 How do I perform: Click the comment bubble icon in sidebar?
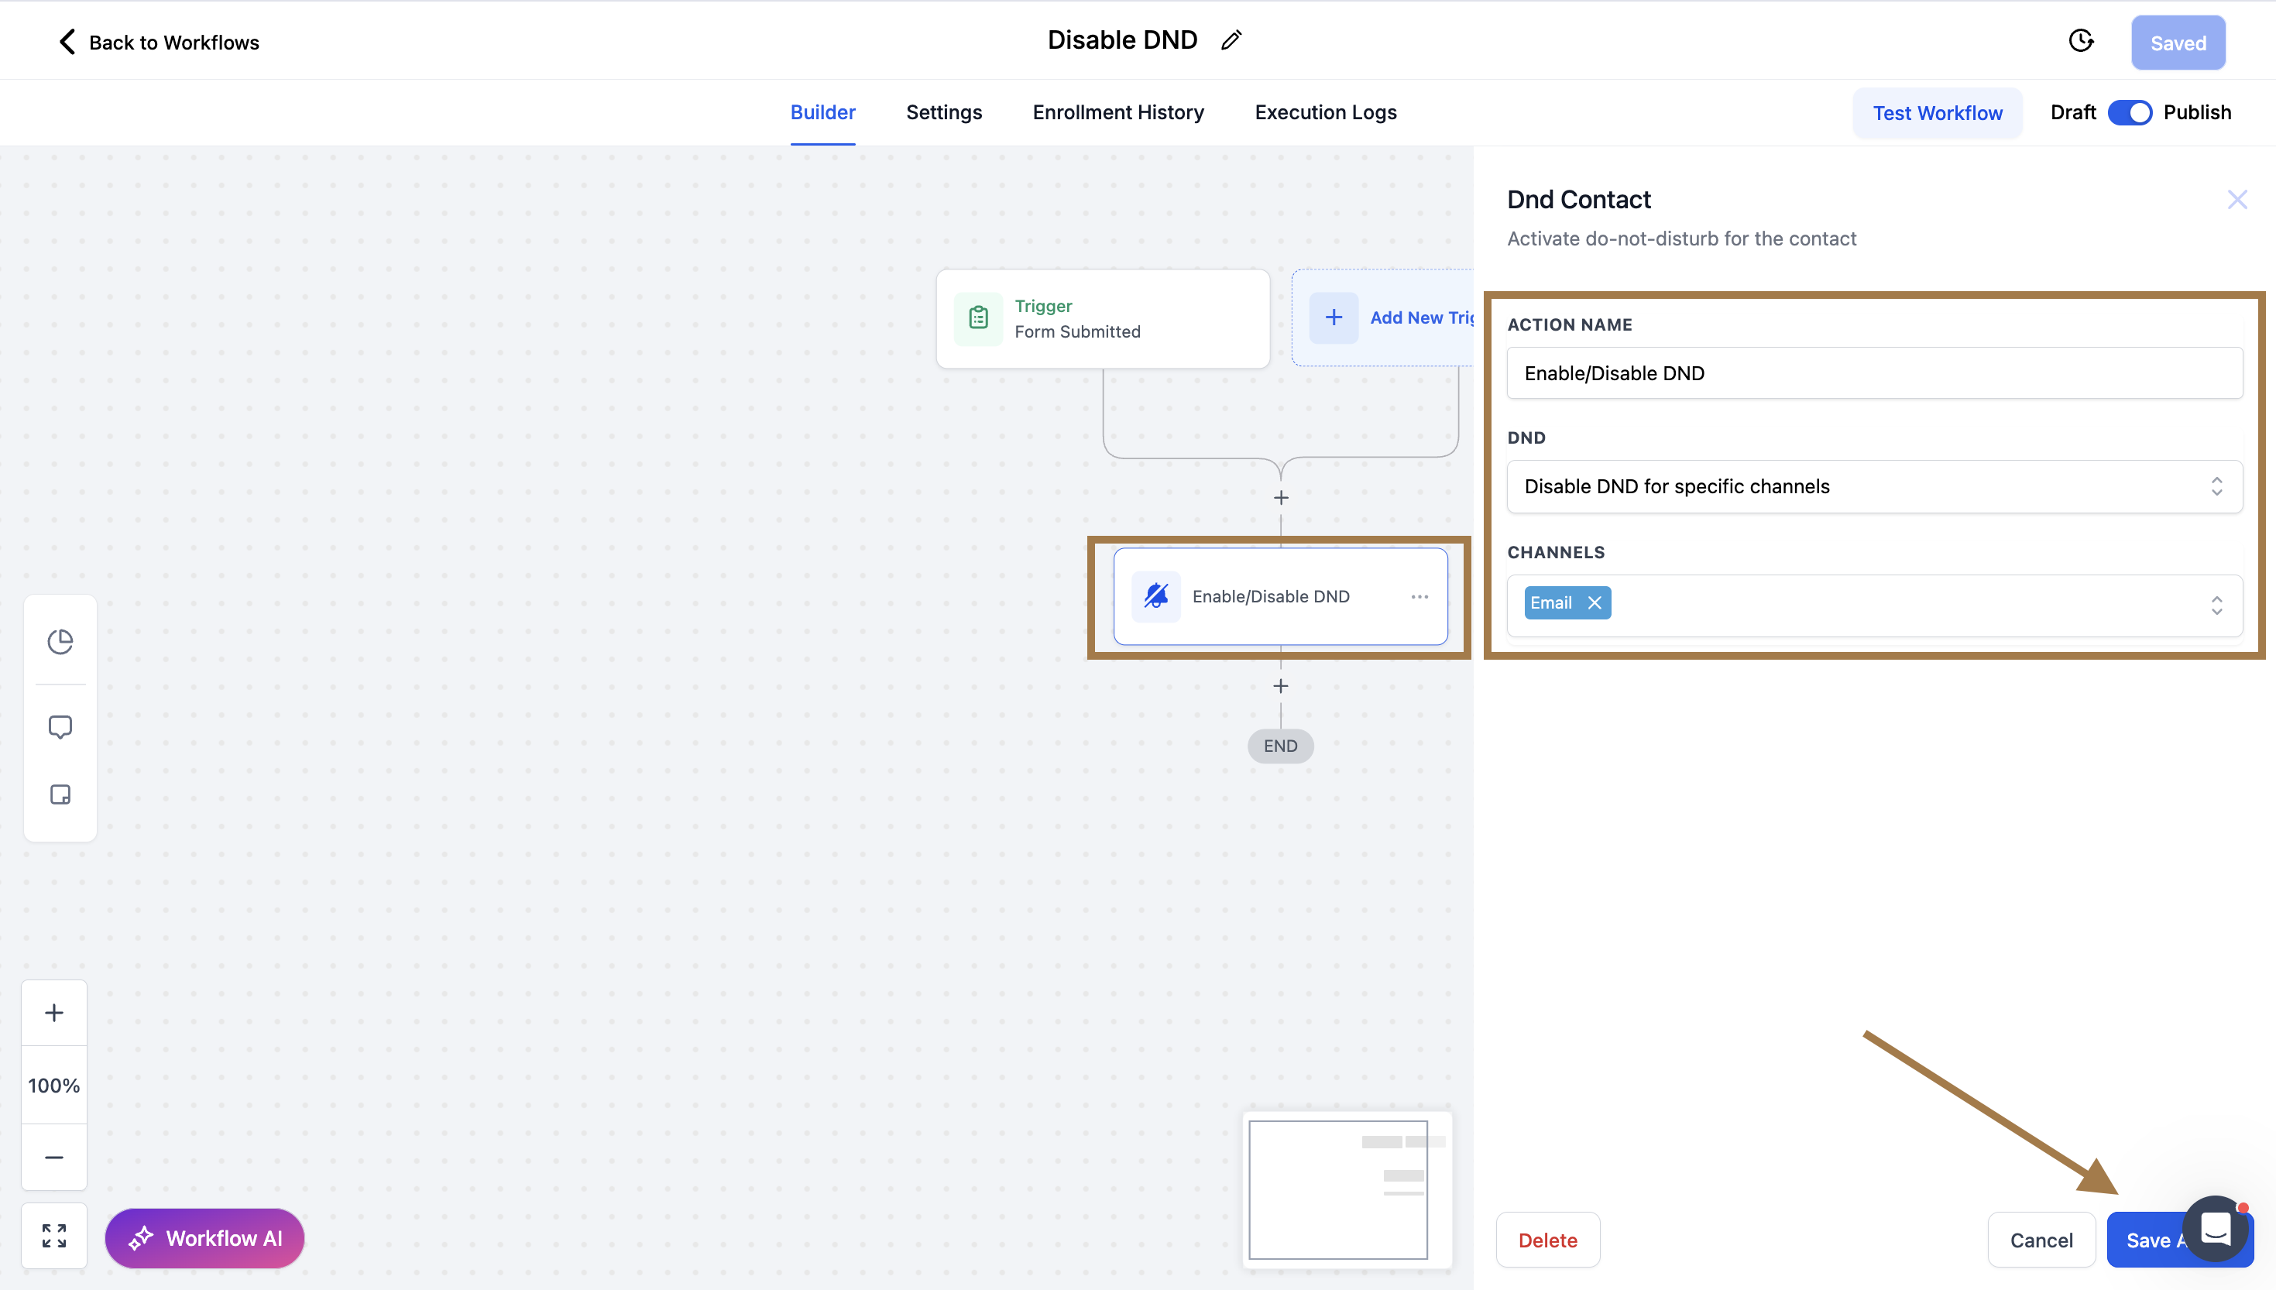[60, 726]
